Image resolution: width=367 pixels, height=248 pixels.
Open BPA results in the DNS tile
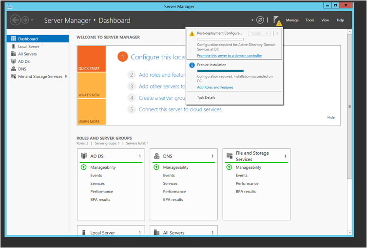pos(173,200)
